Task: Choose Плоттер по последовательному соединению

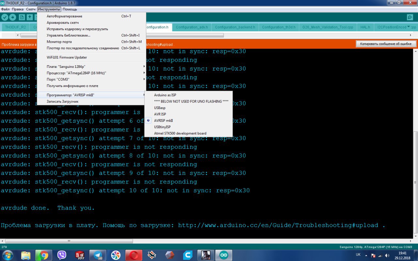Action: tap(91, 48)
